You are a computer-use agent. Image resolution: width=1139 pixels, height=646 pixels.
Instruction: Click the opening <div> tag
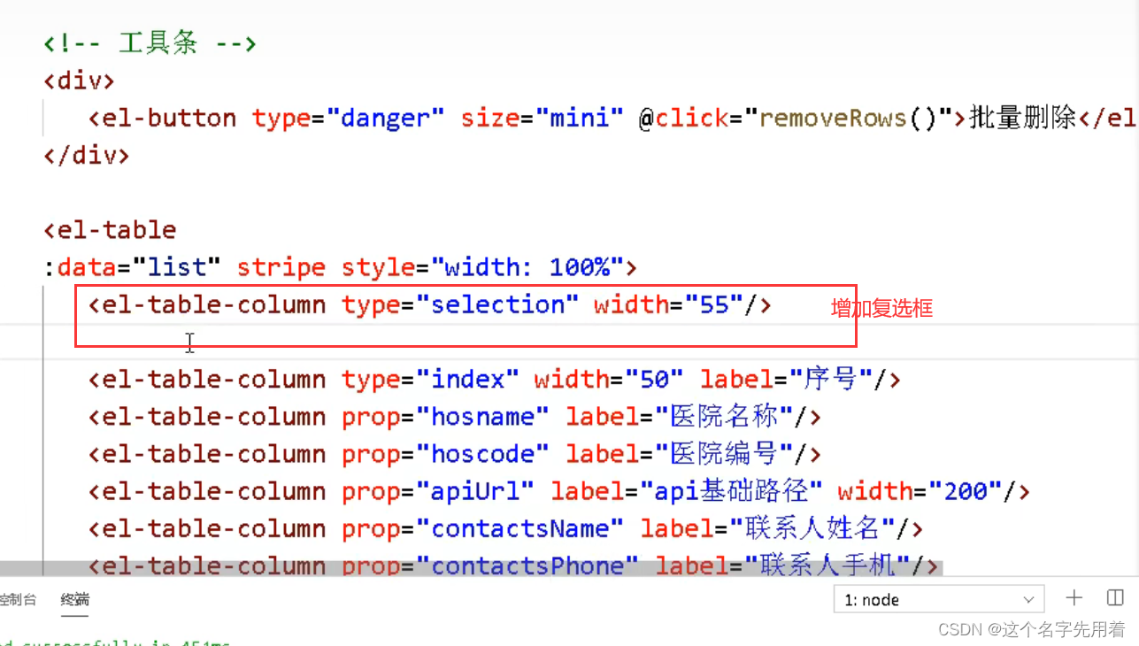pos(79,81)
